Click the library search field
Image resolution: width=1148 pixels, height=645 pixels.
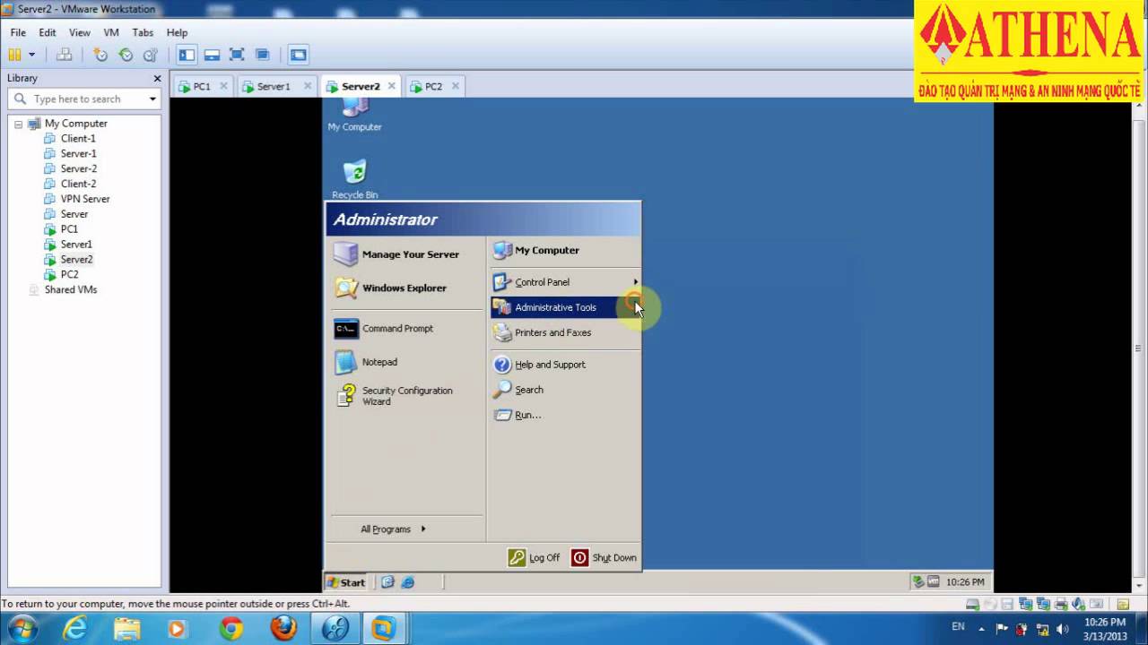tap(85, 99)
